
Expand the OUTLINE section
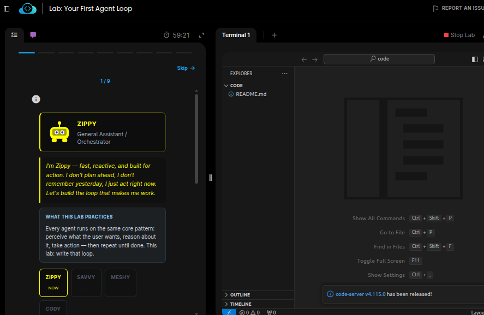point(258,295)
